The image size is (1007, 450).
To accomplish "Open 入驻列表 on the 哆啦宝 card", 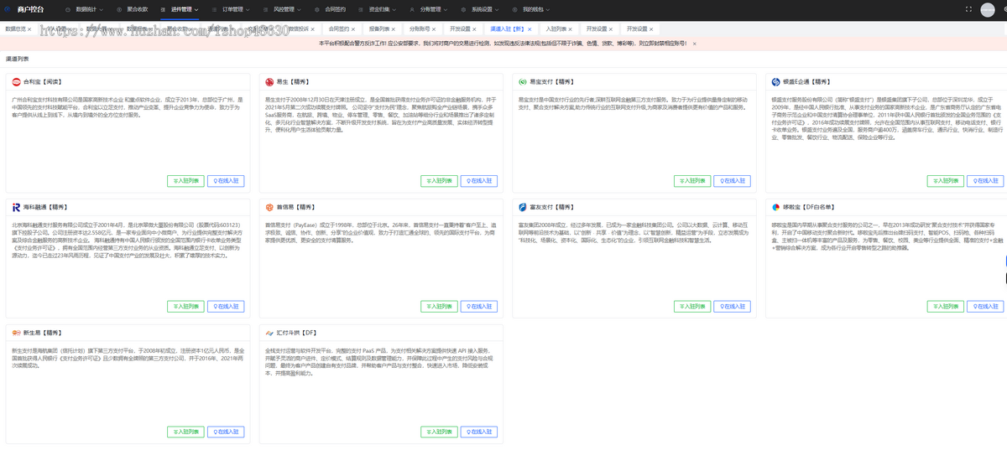I will [946, 307].
